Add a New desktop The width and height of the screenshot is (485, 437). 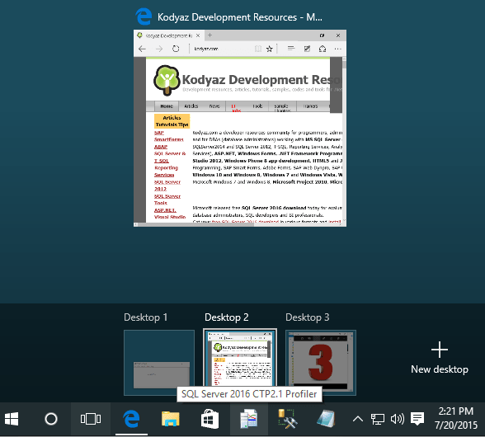pyautogui.click(x=440, y=358)
